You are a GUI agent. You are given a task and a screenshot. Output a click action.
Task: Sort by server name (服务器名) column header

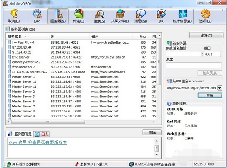pos(28,36)
